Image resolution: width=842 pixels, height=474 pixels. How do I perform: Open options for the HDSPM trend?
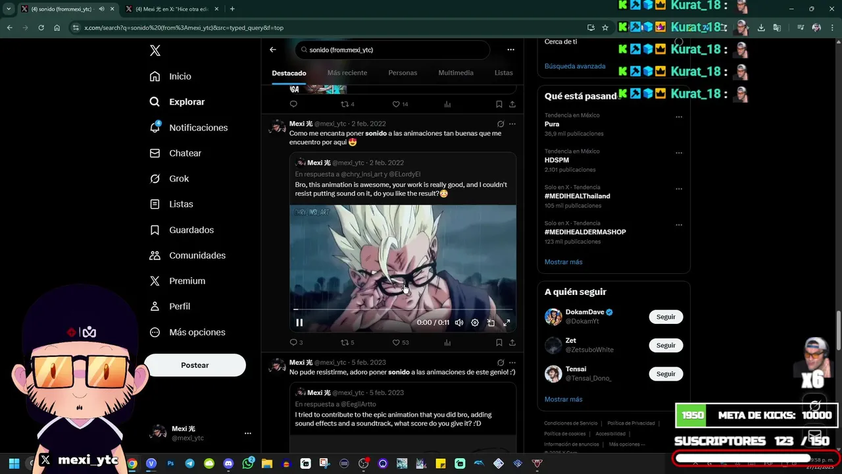tap(679, 153)
